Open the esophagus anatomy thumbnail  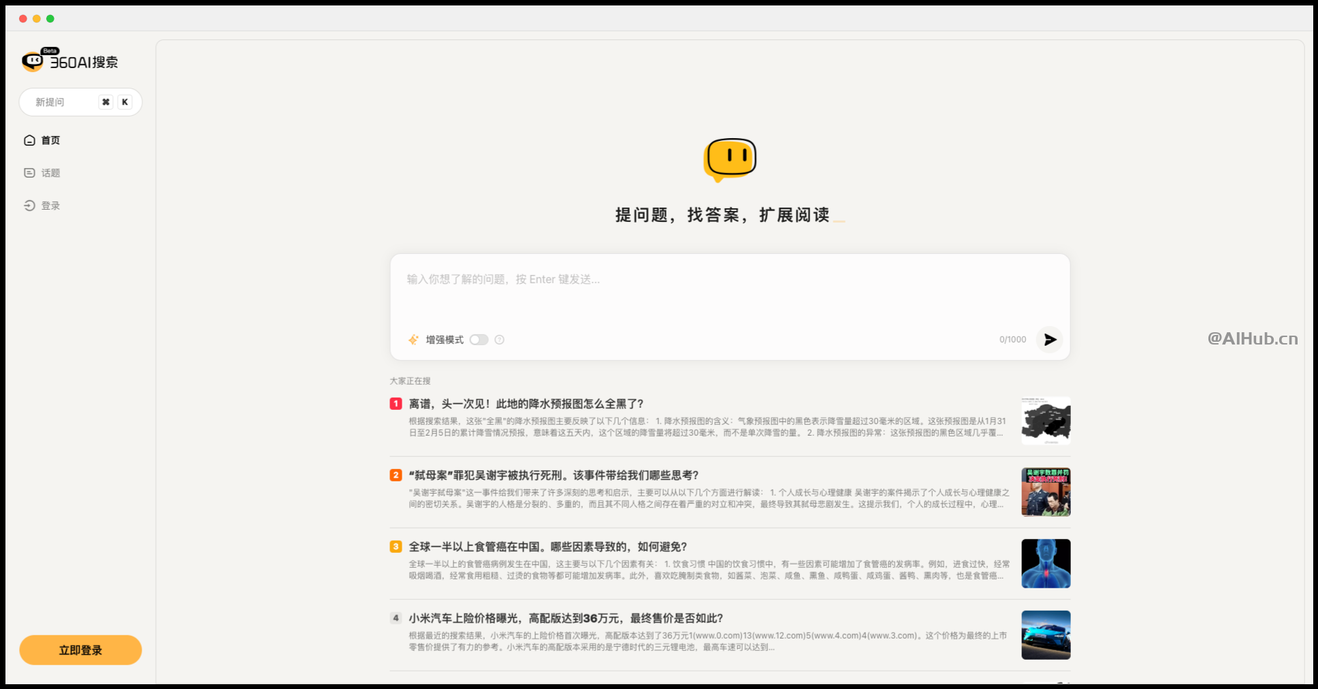(x=1046, y=564)
